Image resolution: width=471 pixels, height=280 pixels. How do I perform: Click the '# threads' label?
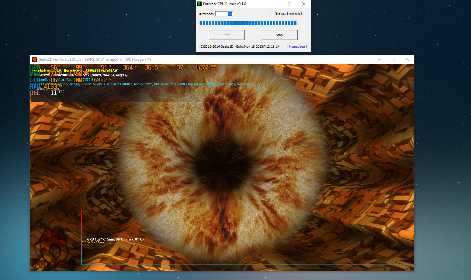pos(206,14)
